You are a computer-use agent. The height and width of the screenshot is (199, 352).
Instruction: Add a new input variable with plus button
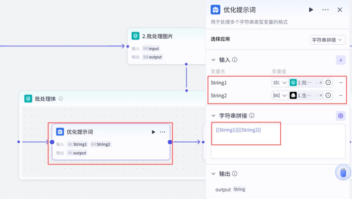click(341, 60)
